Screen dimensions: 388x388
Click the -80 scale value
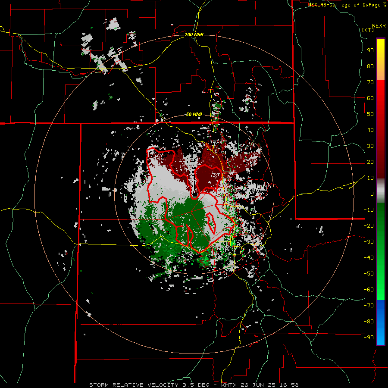tap(369, 322)
